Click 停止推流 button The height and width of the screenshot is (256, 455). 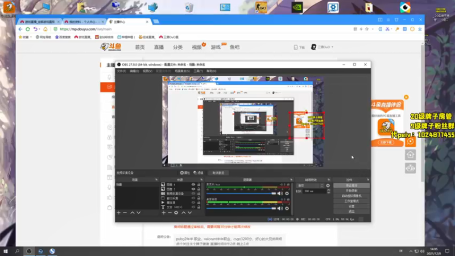tap(351, 185)
